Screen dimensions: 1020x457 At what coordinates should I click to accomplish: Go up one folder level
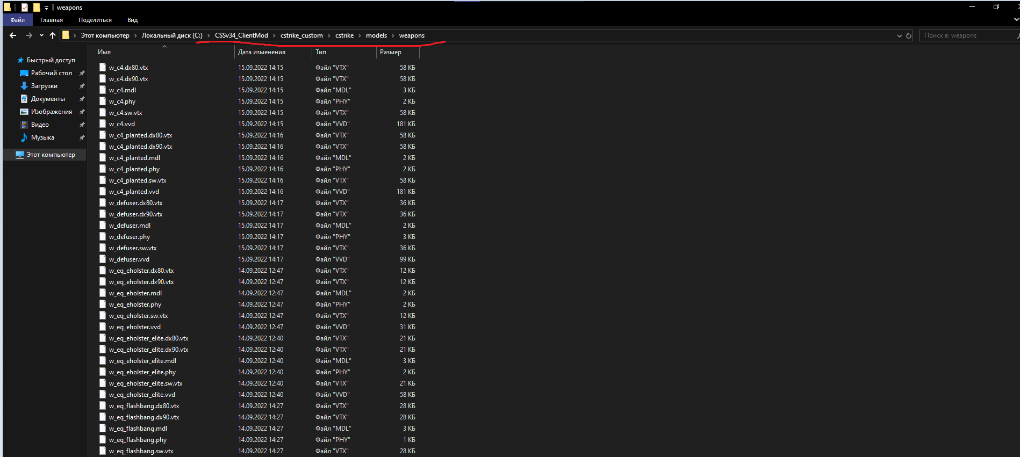click(x=53, y=35)
